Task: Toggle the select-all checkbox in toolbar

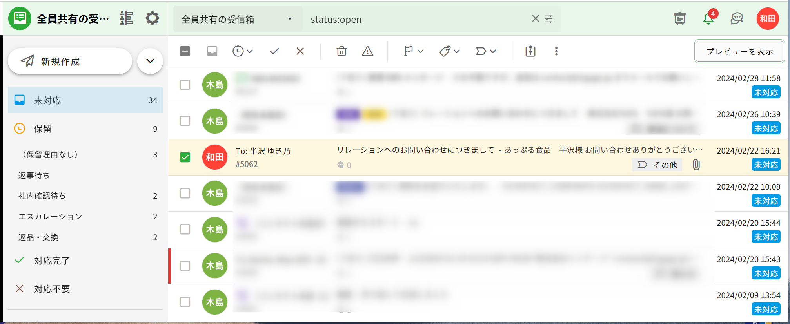Action: (185, 51)
